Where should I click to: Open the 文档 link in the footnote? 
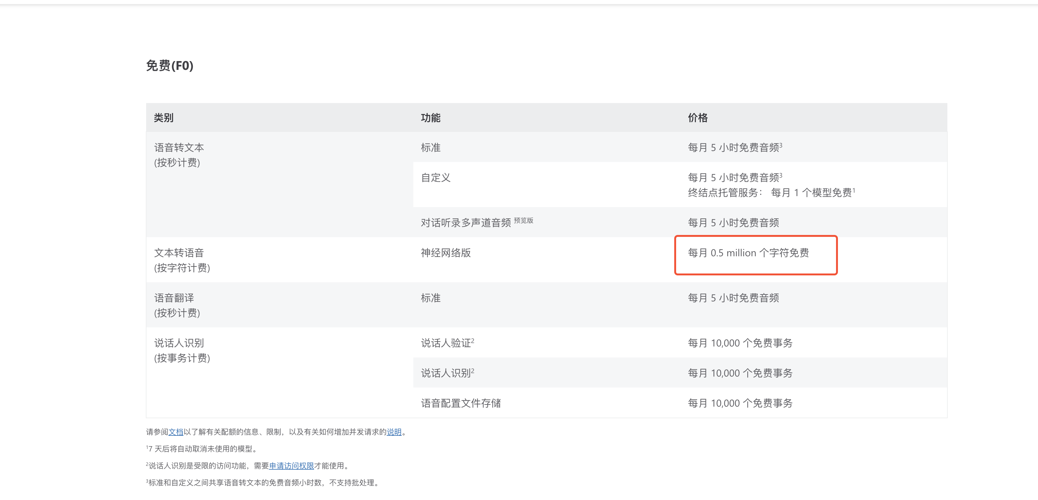[x=176, y=432]
